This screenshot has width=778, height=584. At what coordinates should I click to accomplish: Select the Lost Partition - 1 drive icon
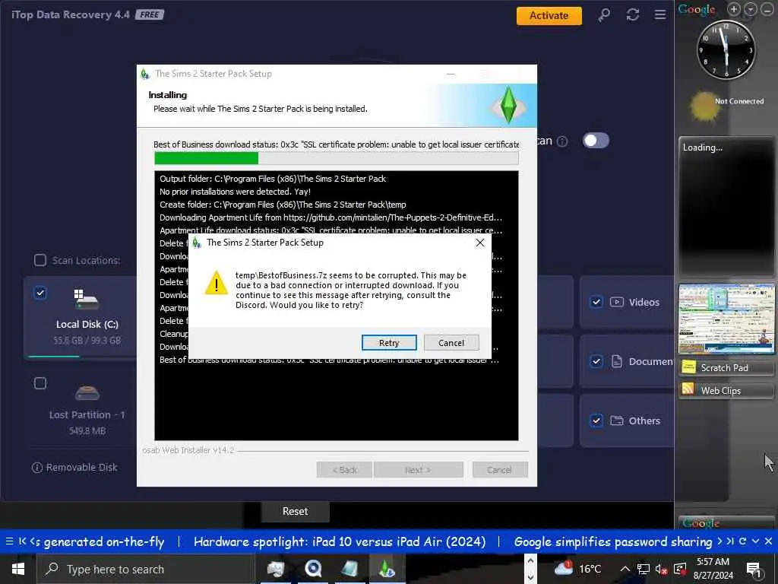tap(87, 393)
